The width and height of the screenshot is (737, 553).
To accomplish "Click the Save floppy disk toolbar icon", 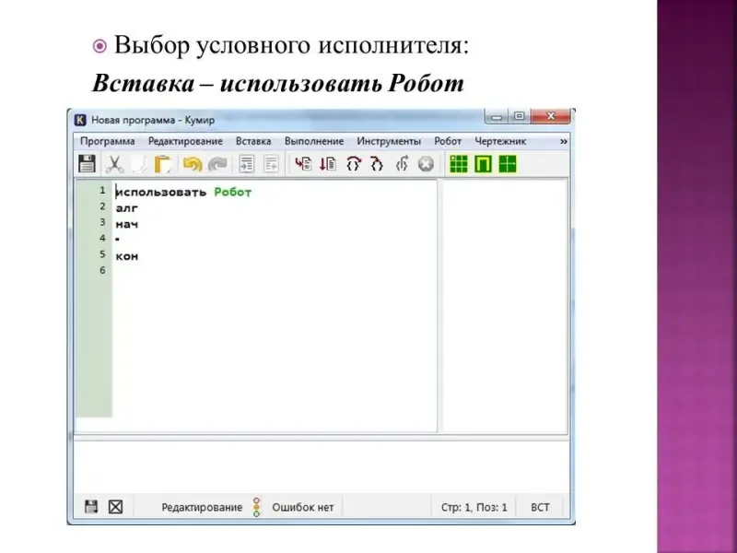I will click(x=87, y=165).
